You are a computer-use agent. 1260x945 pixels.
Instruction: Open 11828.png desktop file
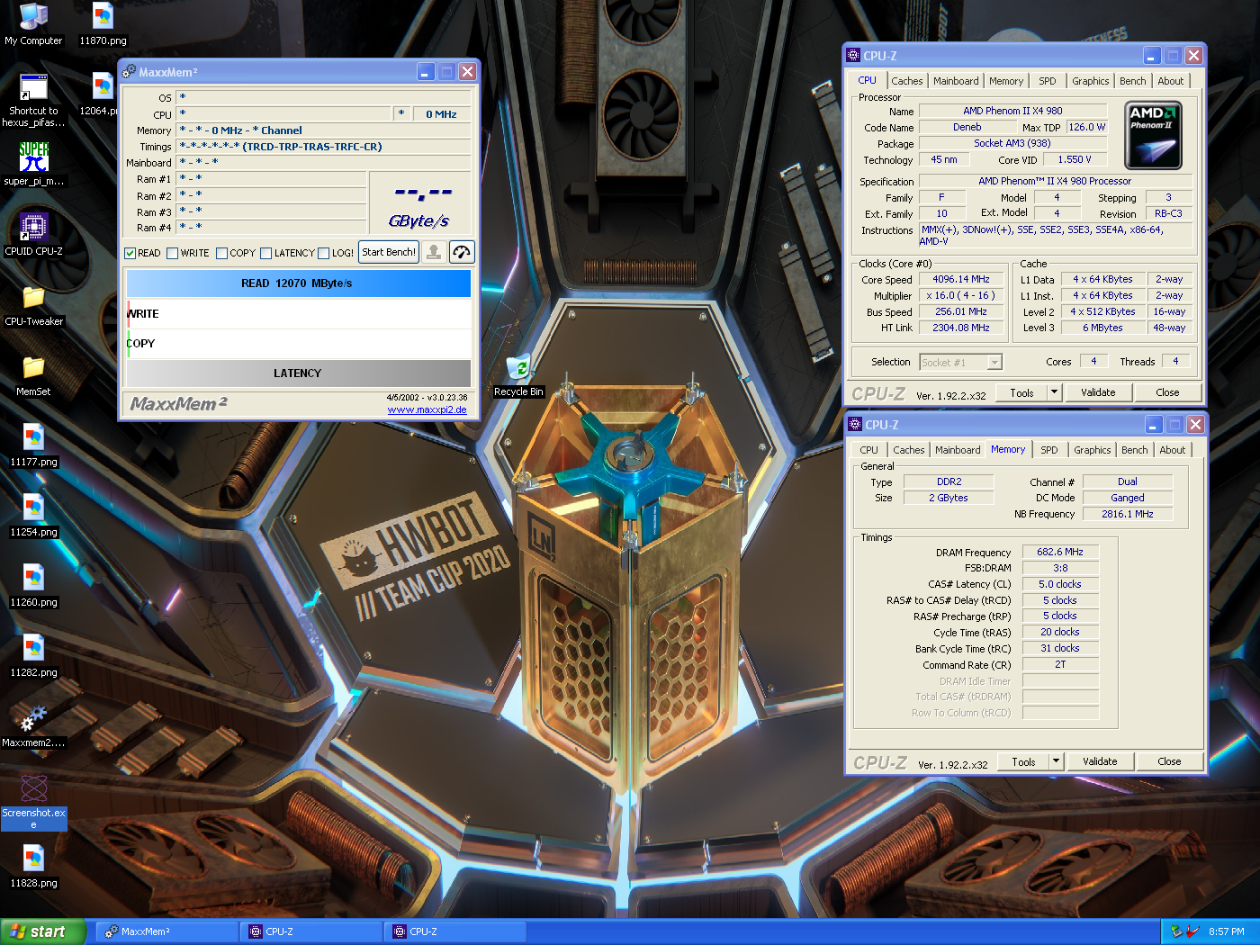coord(33,867)
